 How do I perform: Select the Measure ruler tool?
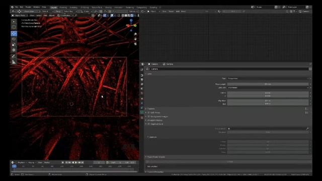pyautogui.click(x=14, y=62)
